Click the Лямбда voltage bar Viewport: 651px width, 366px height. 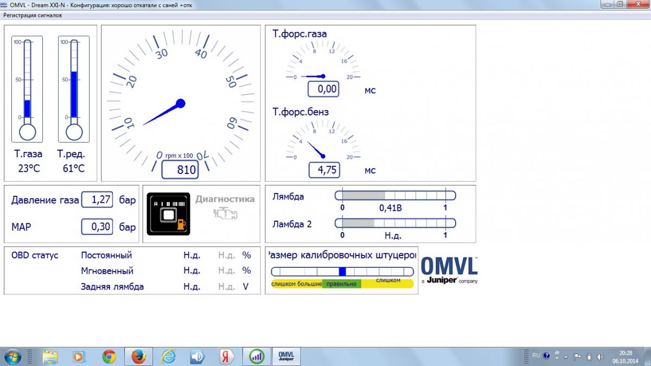coord(395,195)
